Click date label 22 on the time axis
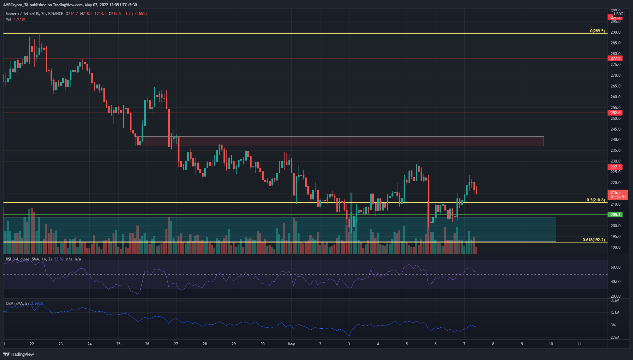Image resolution: width=633 pixels, height=360 pixels. pyautogui.click(x=32, y=344)
